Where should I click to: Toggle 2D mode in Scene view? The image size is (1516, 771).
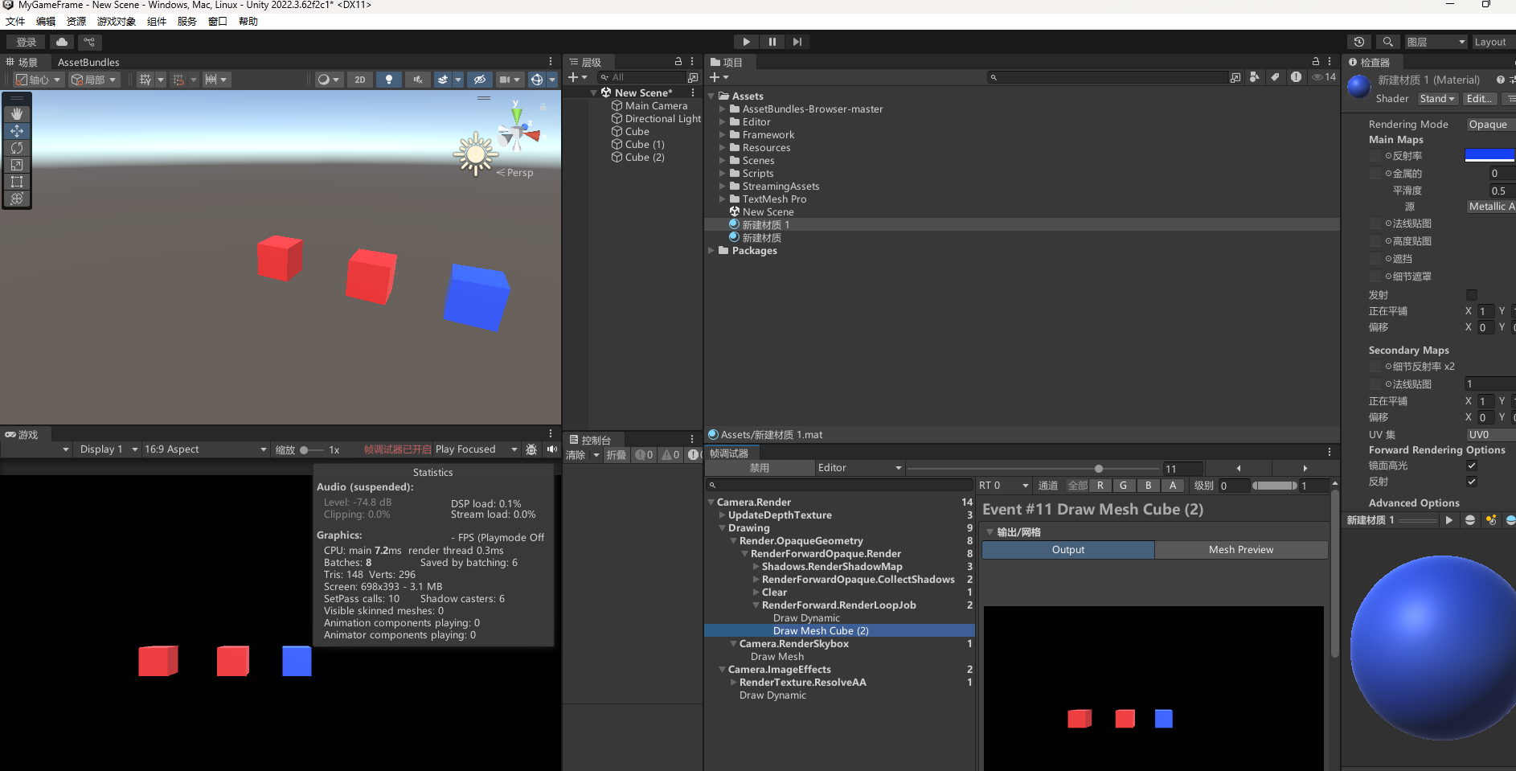pyautogui.click(x=360, y=80)
